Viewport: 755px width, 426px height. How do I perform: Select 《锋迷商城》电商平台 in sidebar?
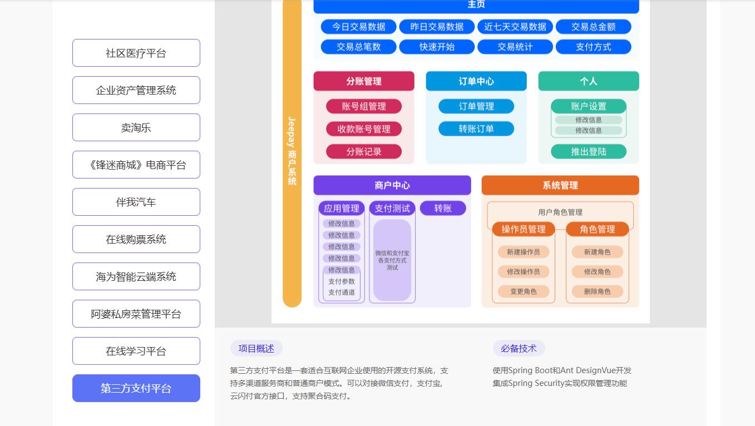tap(136, 165)
